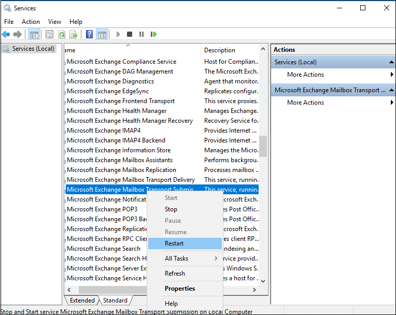The width and height of the screenshot is (396, 315).
Task: Maximize the Services window
Action: pyautogui.click(x=363, y=8)
